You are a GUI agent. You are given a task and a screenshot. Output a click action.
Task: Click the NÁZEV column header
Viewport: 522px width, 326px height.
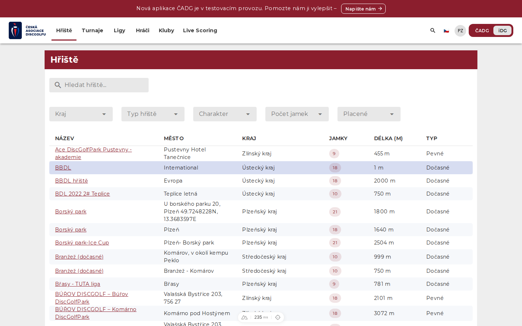[65, 138]
